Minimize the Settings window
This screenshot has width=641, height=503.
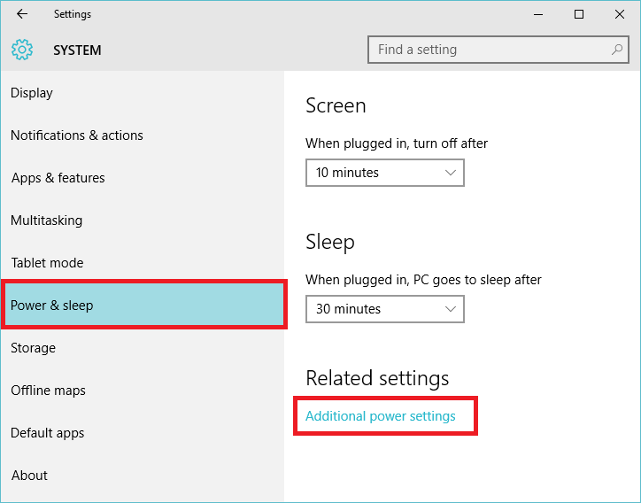click(538, 14)
